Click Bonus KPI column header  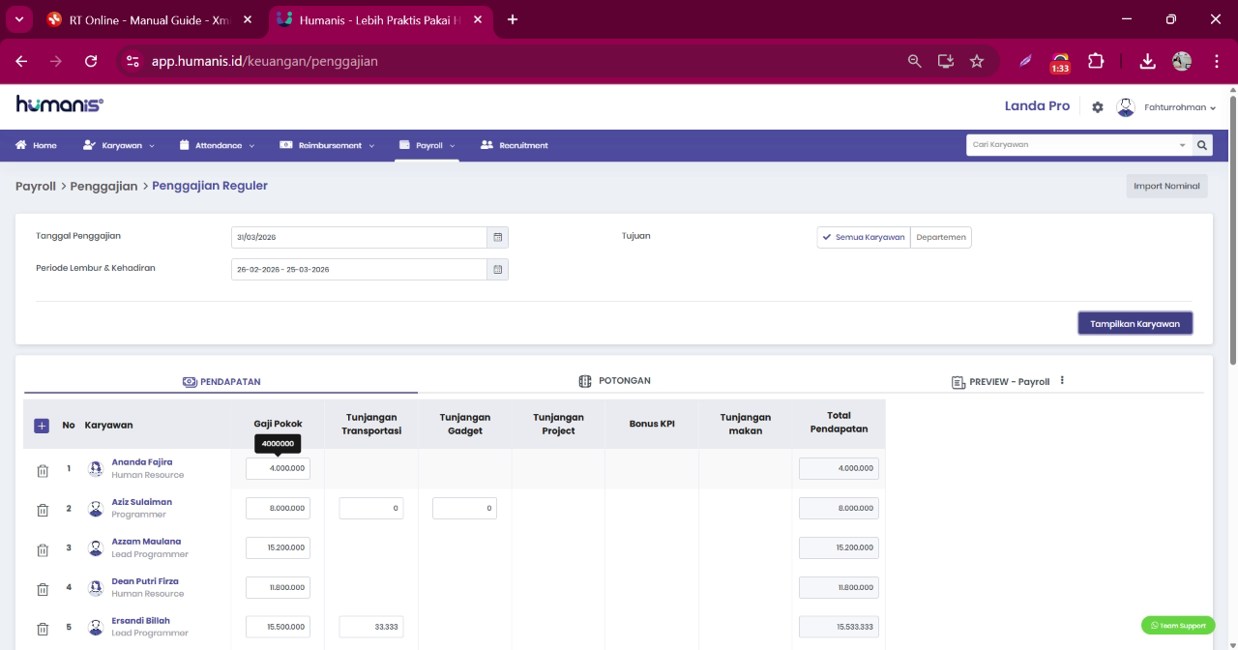652,425
